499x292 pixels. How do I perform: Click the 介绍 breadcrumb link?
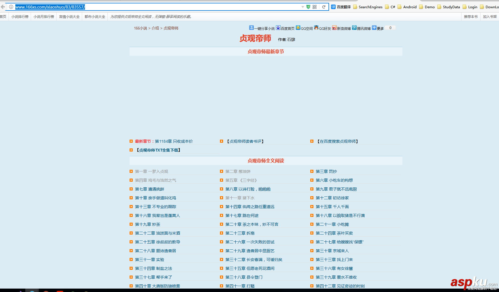point(155,28)
